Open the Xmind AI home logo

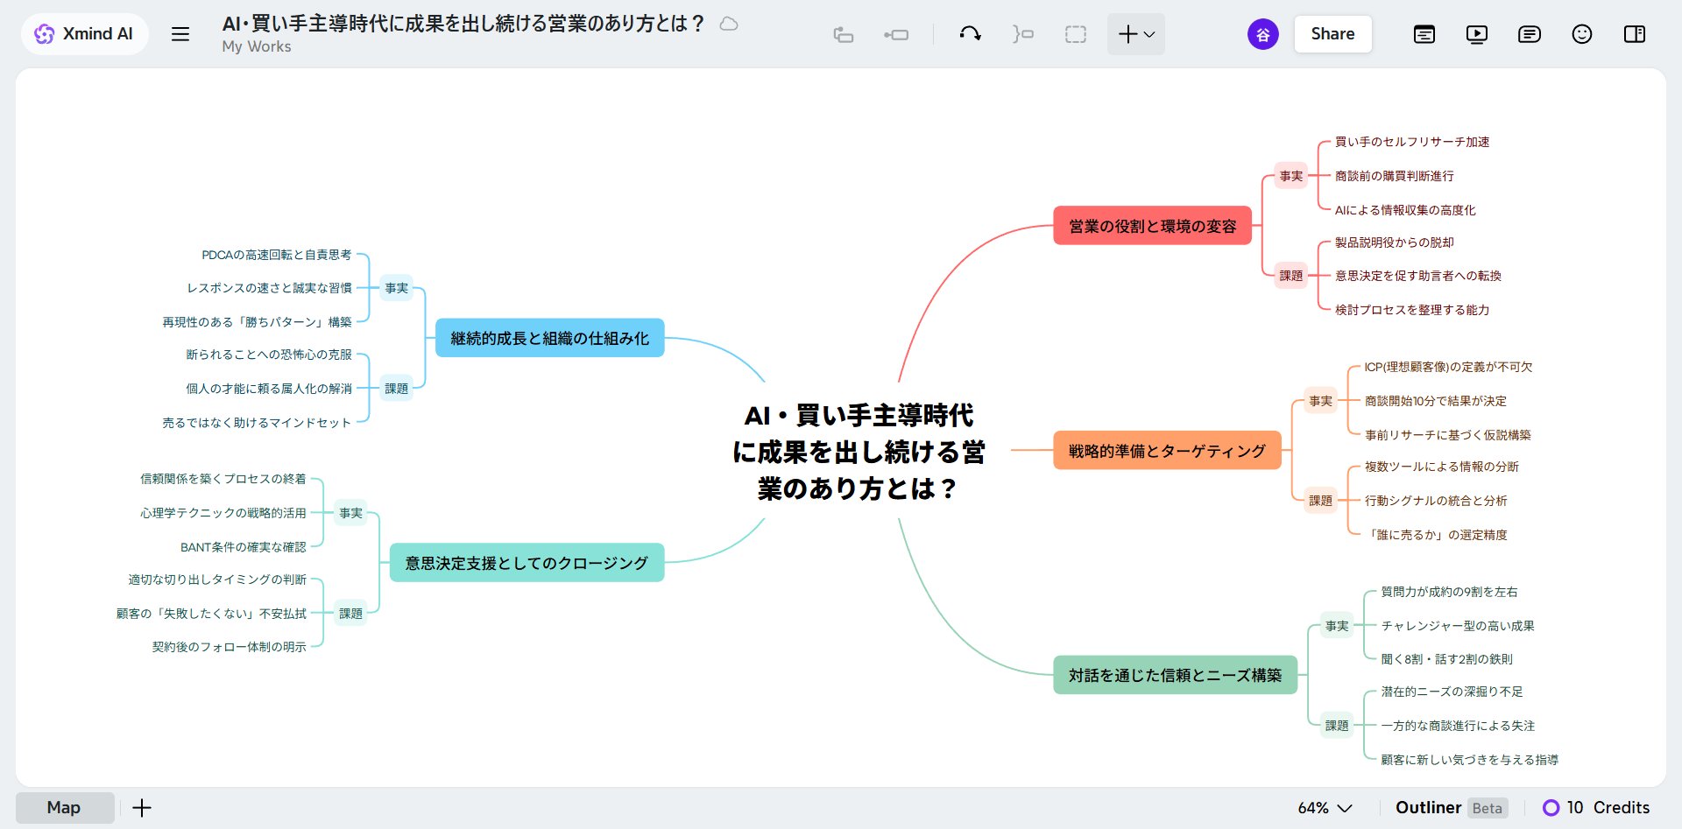tap(84, 34)
